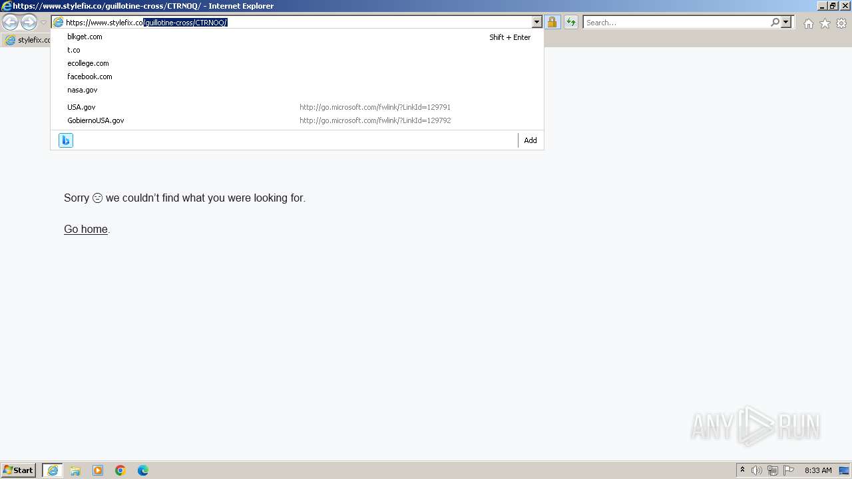Screen dimensions: 852x479
Task: Open the search provider dropdown arrow
Action: click(786, 22)
